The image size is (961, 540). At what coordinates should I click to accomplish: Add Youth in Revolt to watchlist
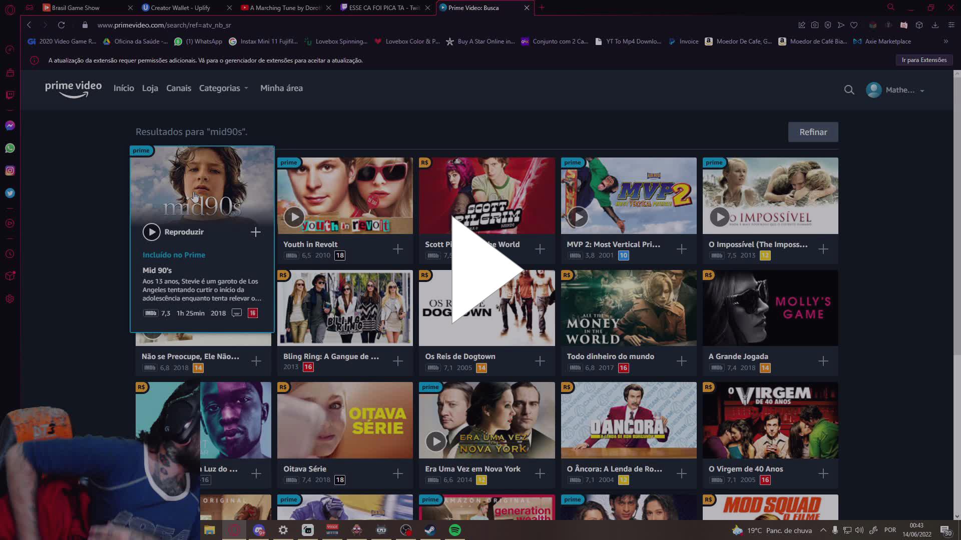coord(397,248)
